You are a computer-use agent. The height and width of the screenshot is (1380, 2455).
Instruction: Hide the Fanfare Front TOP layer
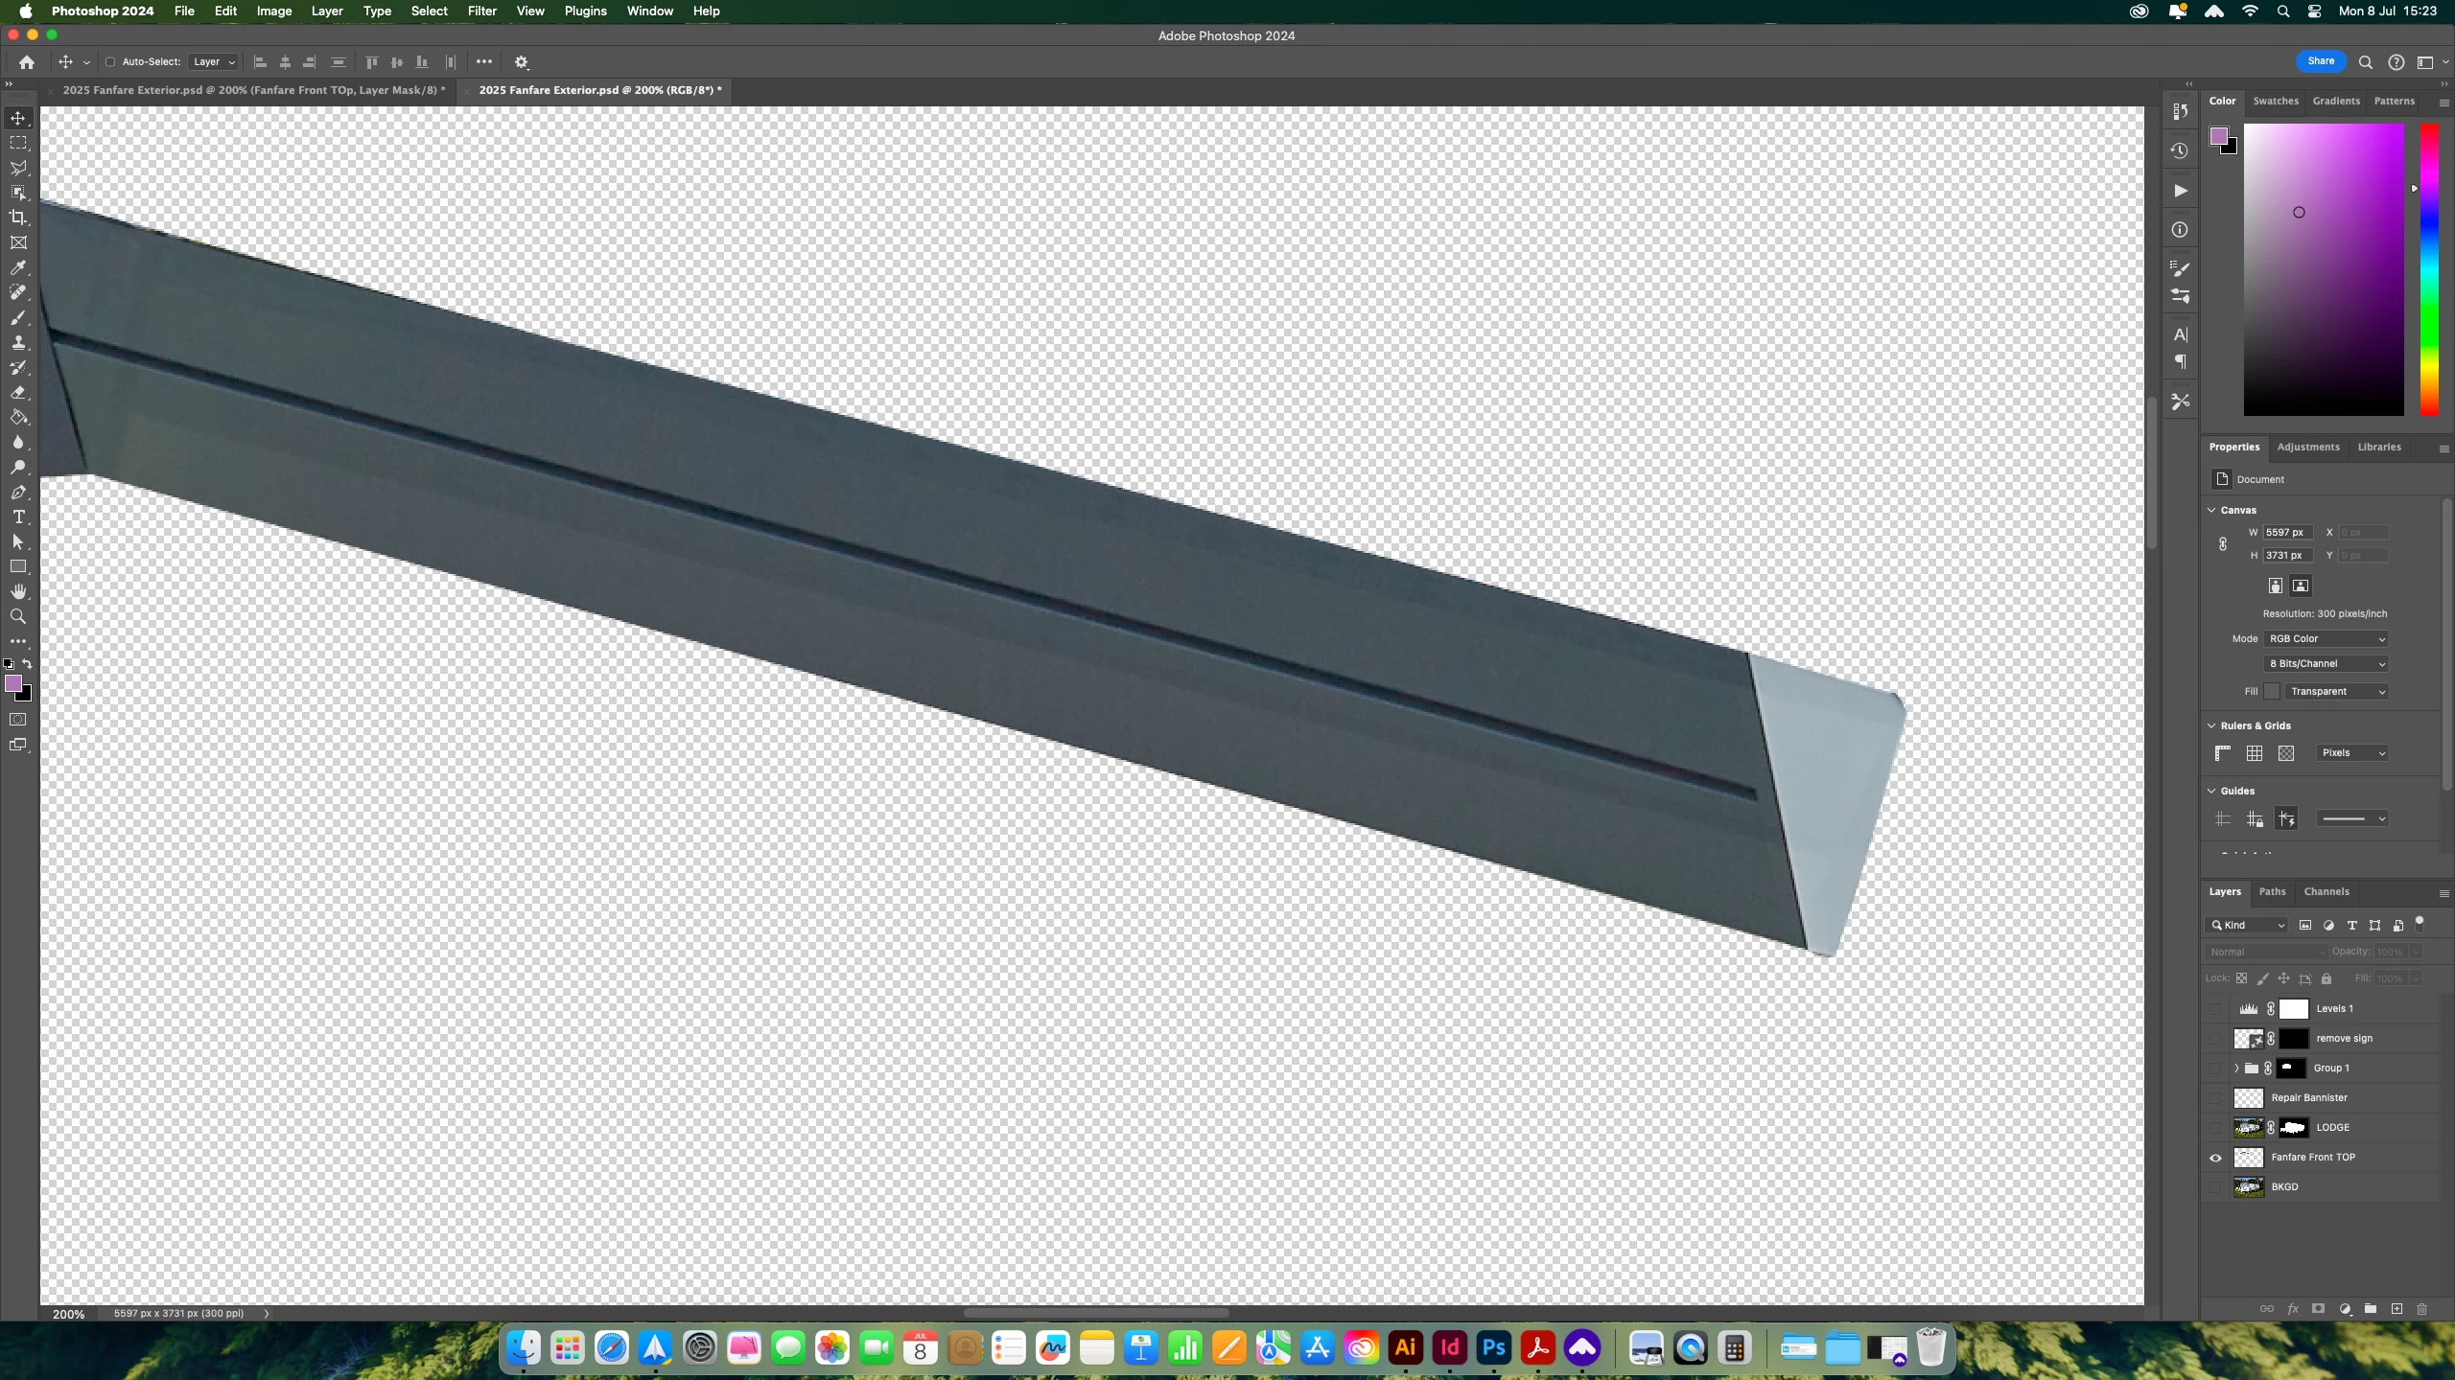pyautogui.click(x=2215, y=1158)
